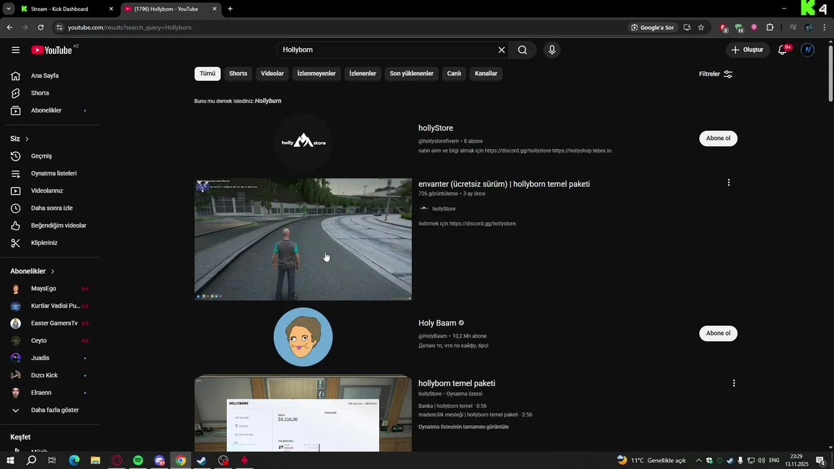The height and width of the screenshot is (469, 834).
Task: Open Chrome extensions puzzle icon
Action: [769, 27]
